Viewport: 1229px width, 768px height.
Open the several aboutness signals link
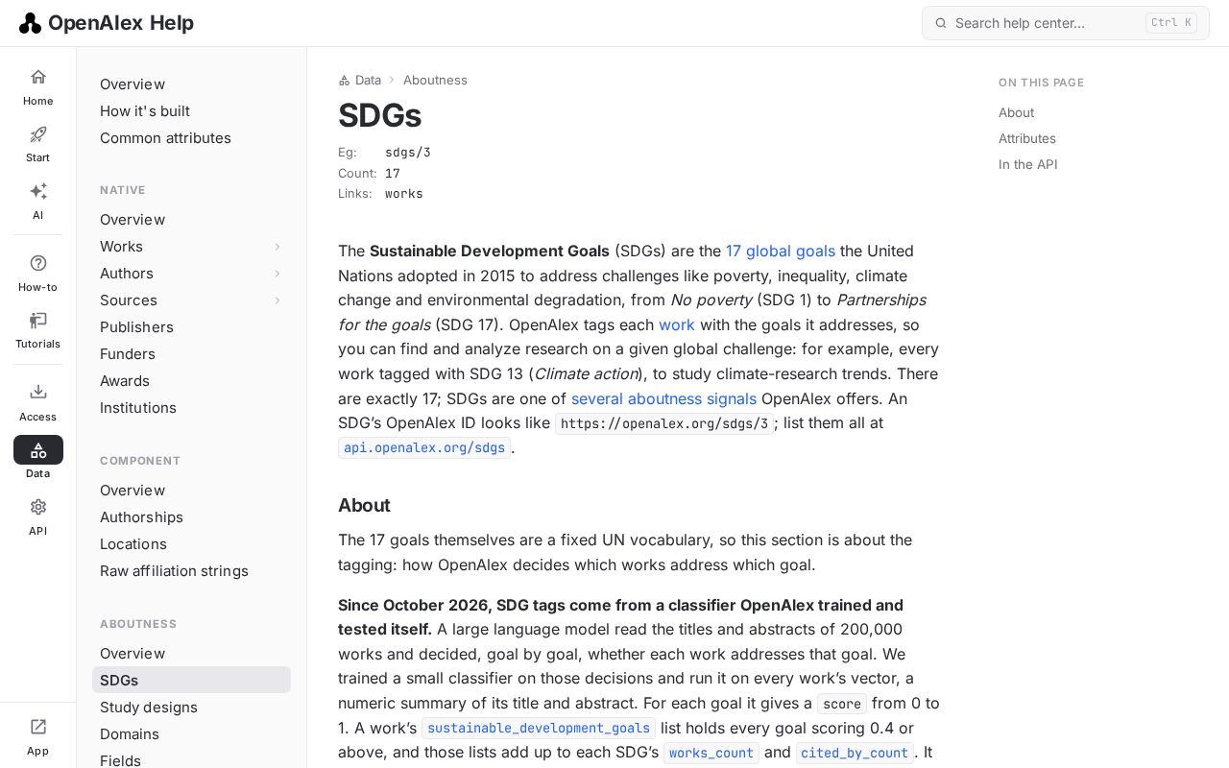(x=663, y=398)
